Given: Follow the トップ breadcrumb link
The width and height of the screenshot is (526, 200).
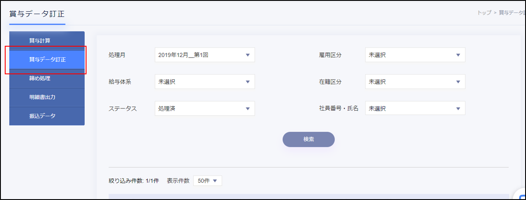Looking at the screenshot, I should coord(484,13).
